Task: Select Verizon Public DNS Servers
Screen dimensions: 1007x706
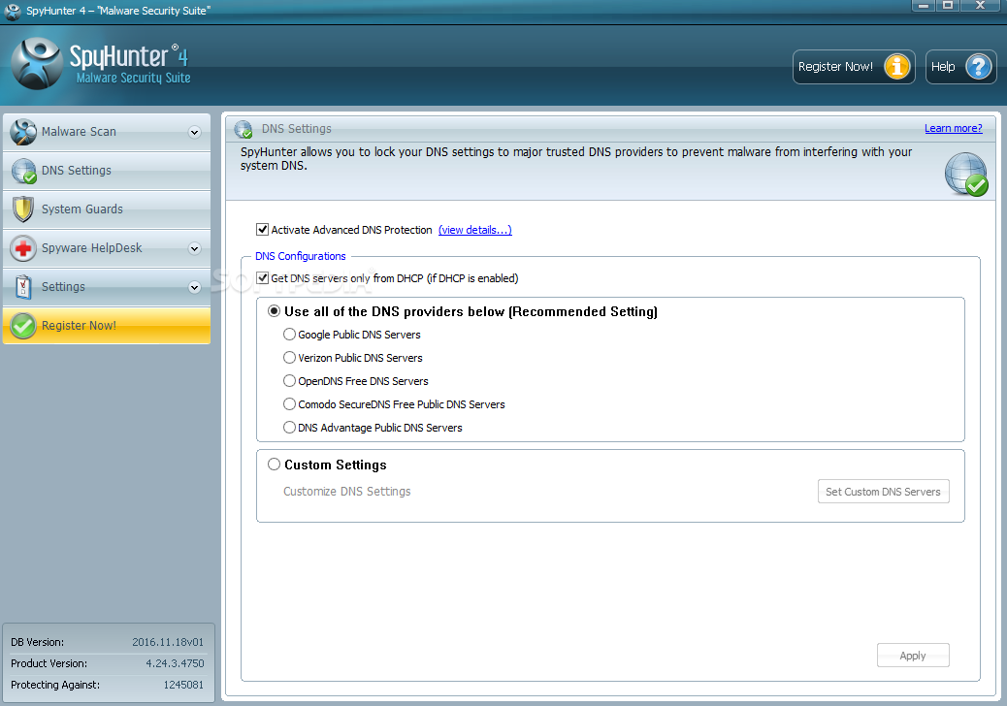Action: [290, 358]
